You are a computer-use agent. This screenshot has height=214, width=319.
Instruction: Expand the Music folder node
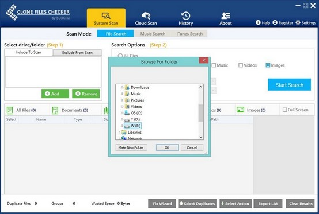(x=122, y=94)
